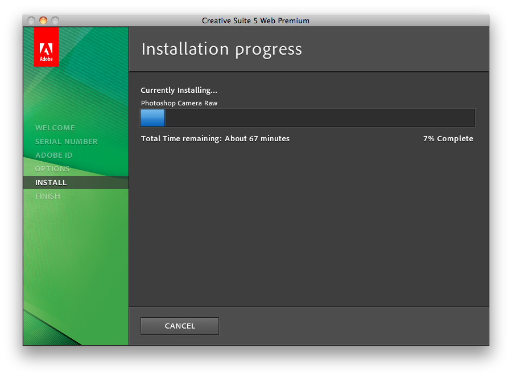The image size is (512, 377).
Task: Click the 'Installation progress' heading
Action: pos(222,50)
